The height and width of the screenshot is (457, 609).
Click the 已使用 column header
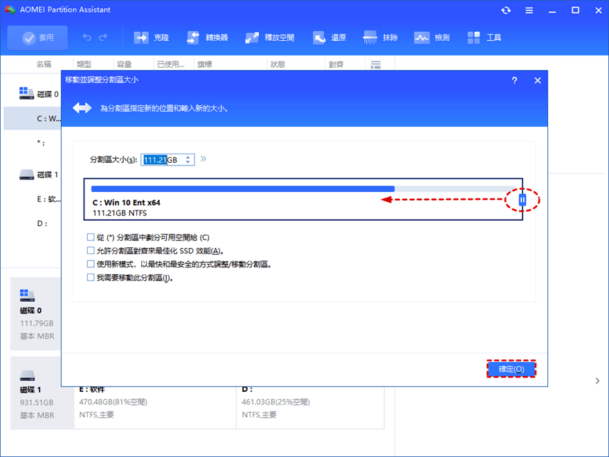tap(170, 64)
